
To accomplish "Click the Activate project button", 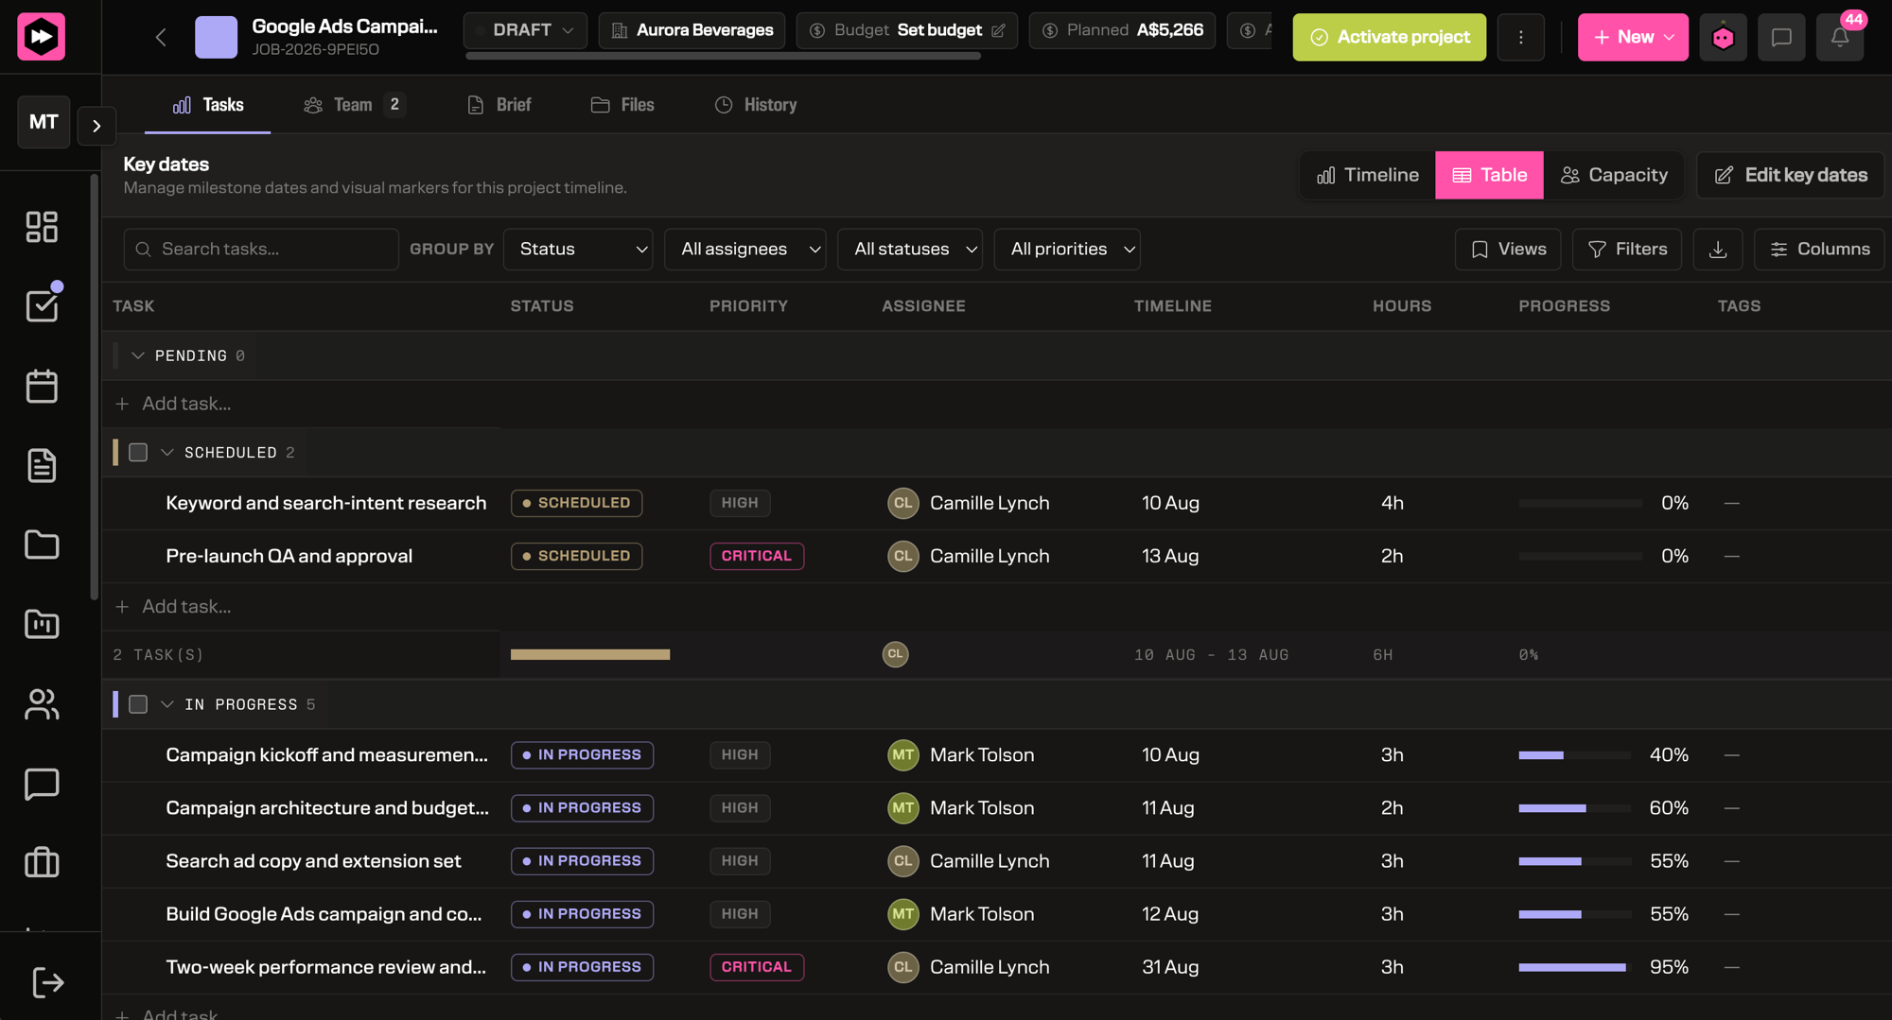I will pyautogui.click(x=1389, y=37).
